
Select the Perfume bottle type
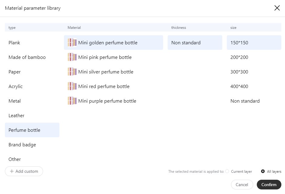click(x=32, y=130)
